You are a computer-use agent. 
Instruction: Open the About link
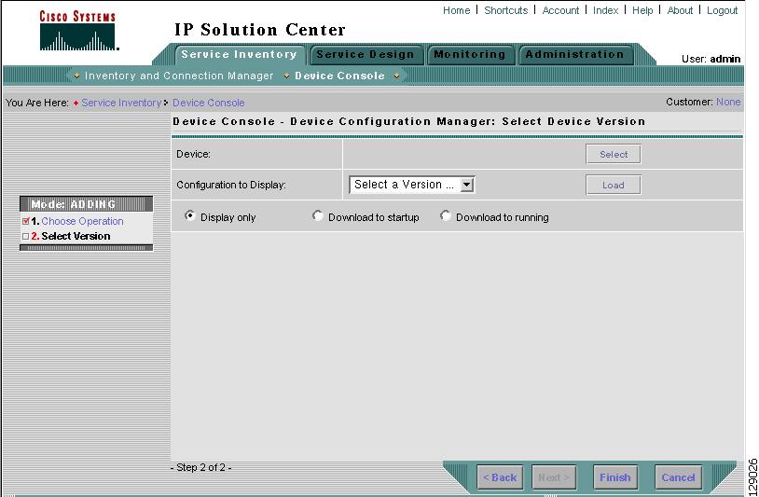tap(680, 10)
